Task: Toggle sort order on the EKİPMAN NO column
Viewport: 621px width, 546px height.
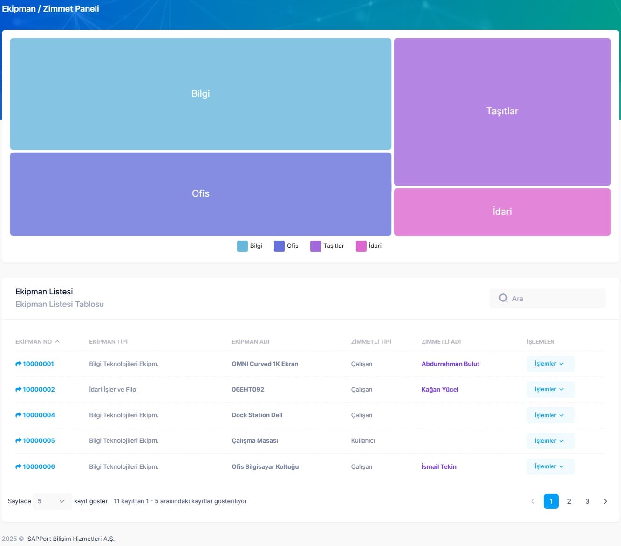Action: click(x=37, y=341)
